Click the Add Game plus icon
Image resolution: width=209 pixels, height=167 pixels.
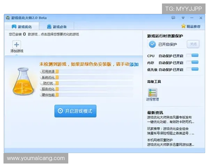coord(16,45)
